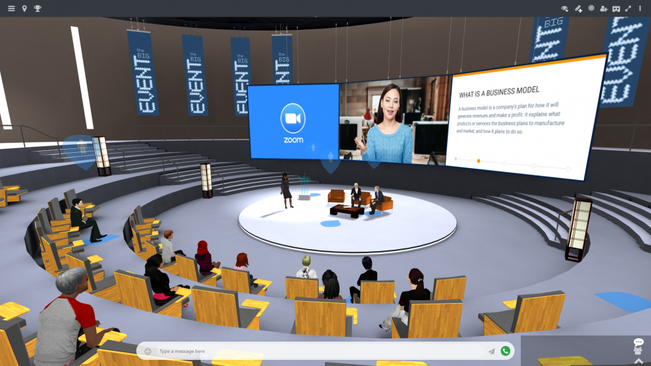651x366 pixels.
Task: Open the three-dot more options menu
Action: coord(640,9)
